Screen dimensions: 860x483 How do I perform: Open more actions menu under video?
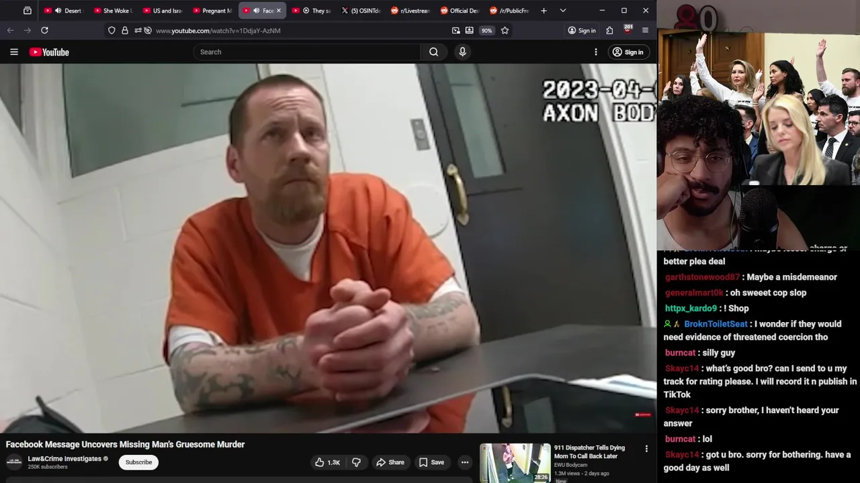464,462
